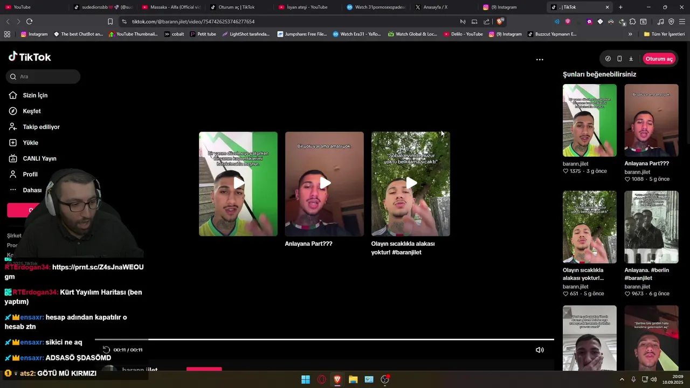Open recommended Anlayana Part??? with 1088 likes
690x388 pixels.
point(652,120)
